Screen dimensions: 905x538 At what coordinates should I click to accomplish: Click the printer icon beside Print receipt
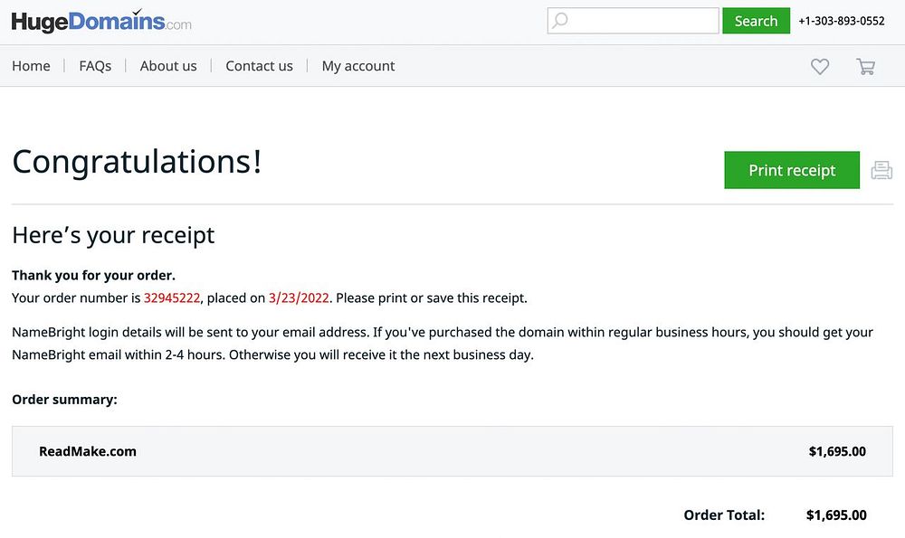pos(881,170)
